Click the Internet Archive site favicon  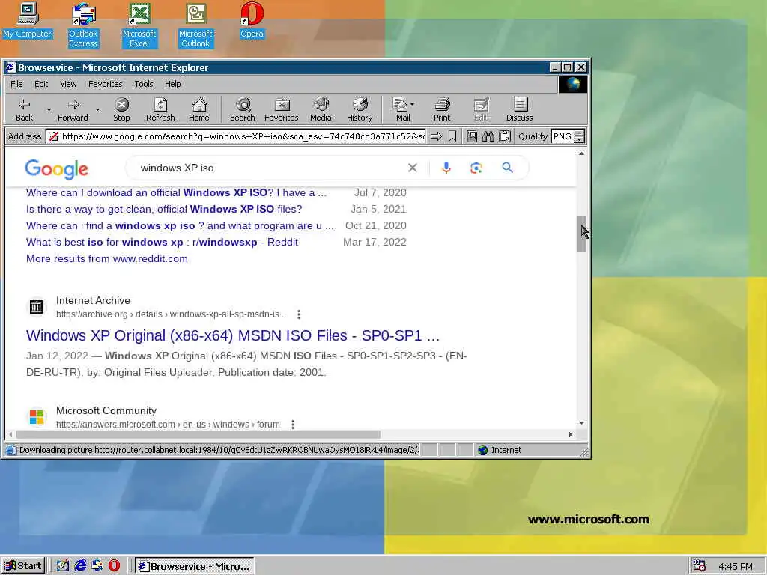tap(36, 307)
